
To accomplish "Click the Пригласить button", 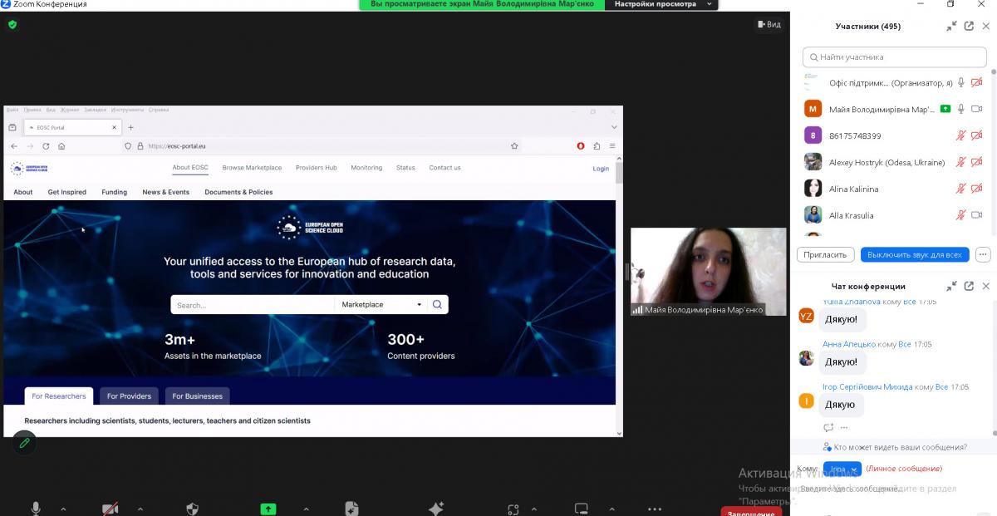I will [x=826, y=254].
